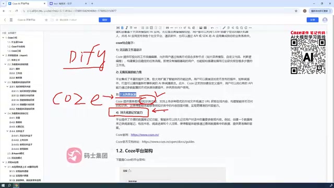Open a new browser tab

click(x=92, y=4)
